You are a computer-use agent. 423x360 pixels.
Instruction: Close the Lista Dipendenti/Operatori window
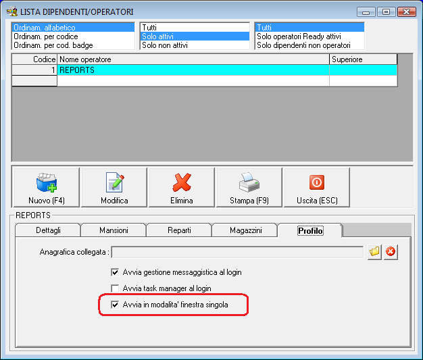click(407, 12)
